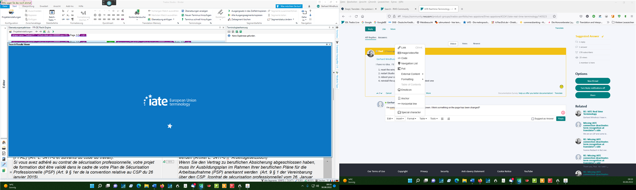Choose Code from the Insert menu
Image resolution: width=636 pixels, height=190 pixels.
[x=410, y=58]
